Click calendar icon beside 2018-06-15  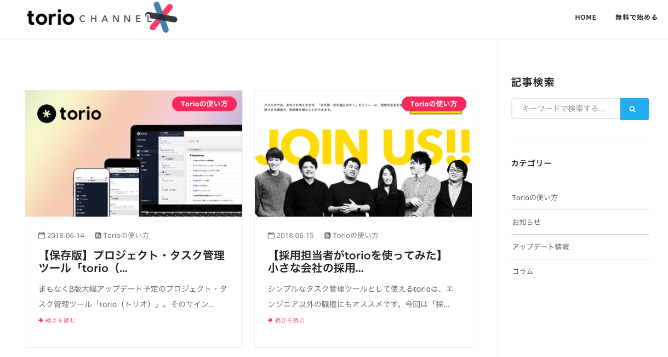pyautogui.click(x=271, y=235)
